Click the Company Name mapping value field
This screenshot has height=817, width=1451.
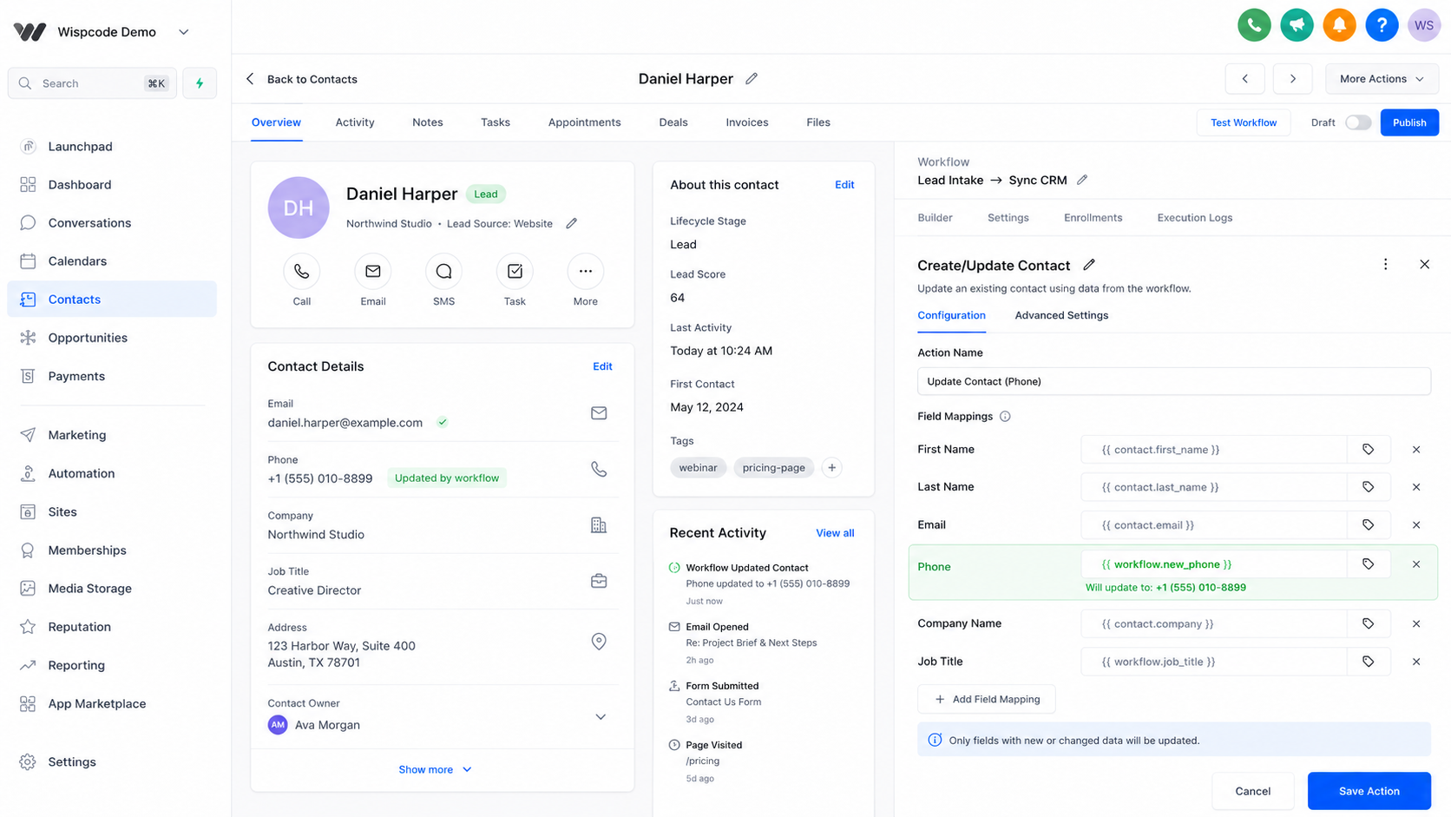coord(1214,623)
